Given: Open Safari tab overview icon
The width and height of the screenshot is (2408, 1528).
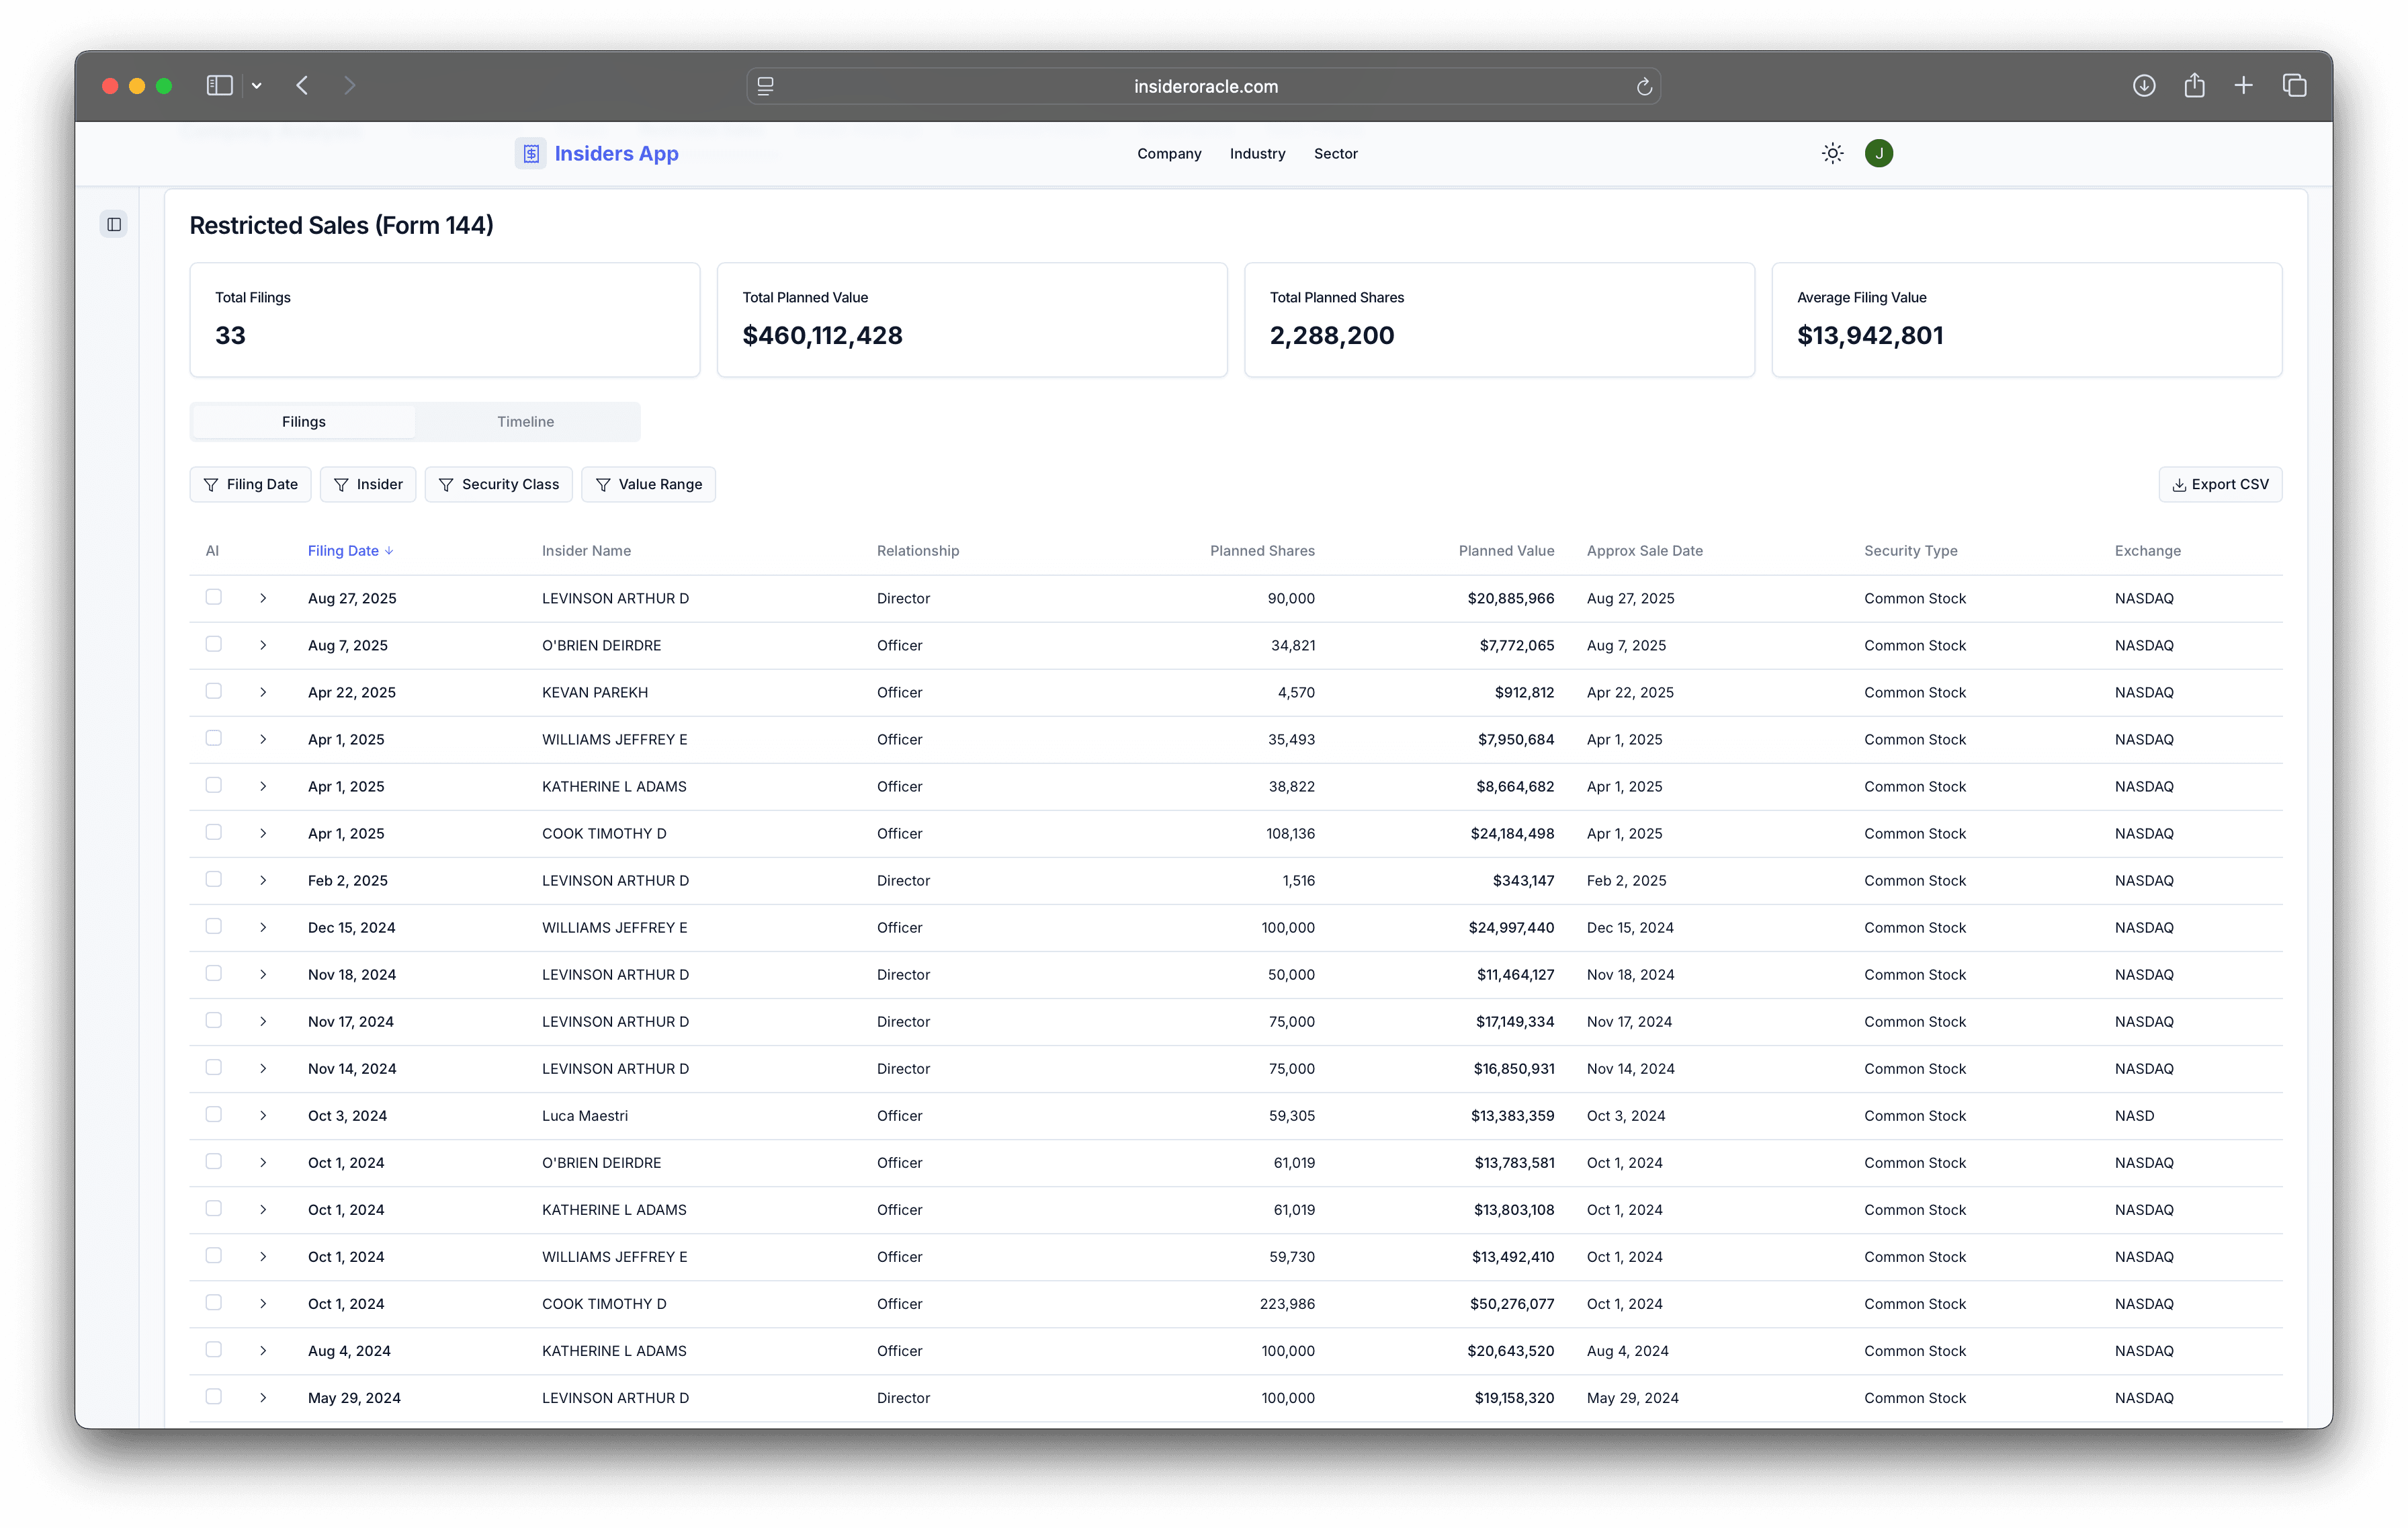Looking at the screenshot, I should [2294, 86].
